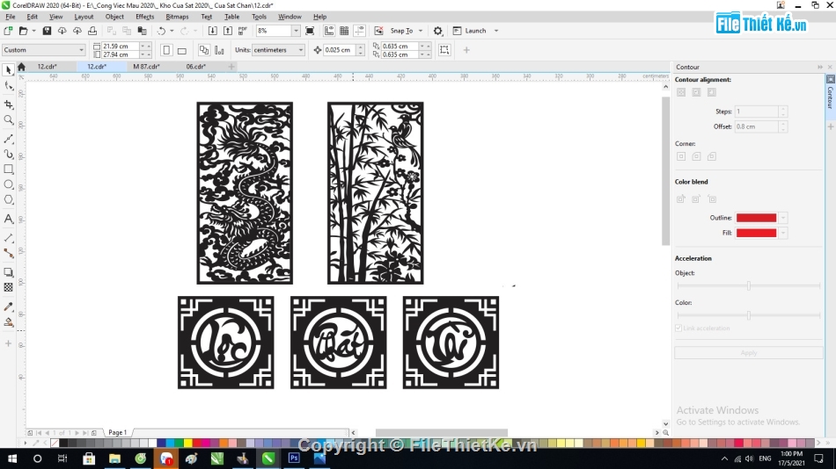Open the Effects menu
Screen dimensions: 836x469
click(x=144, y=17)
